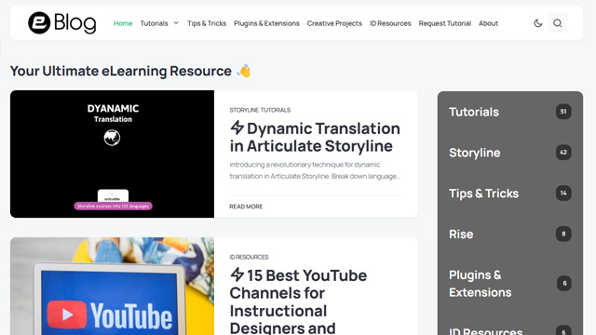
Task: Select Plugins & Extensions sidebar category
Action: 481,284
